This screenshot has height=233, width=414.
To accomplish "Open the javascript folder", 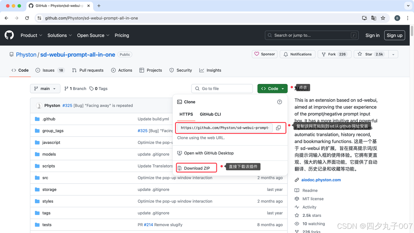I will (51, 143).
